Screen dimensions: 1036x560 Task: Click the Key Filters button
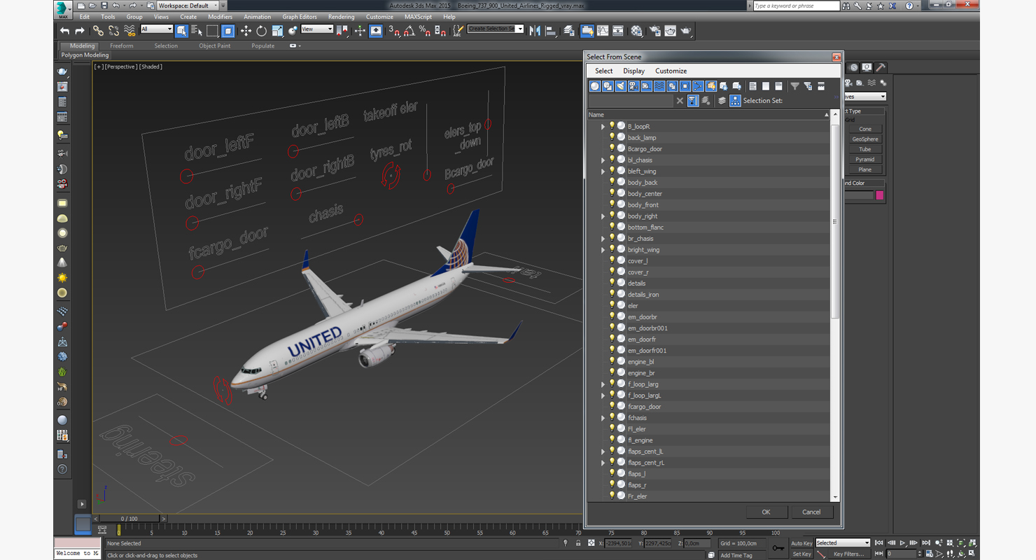tap(849, 554)
